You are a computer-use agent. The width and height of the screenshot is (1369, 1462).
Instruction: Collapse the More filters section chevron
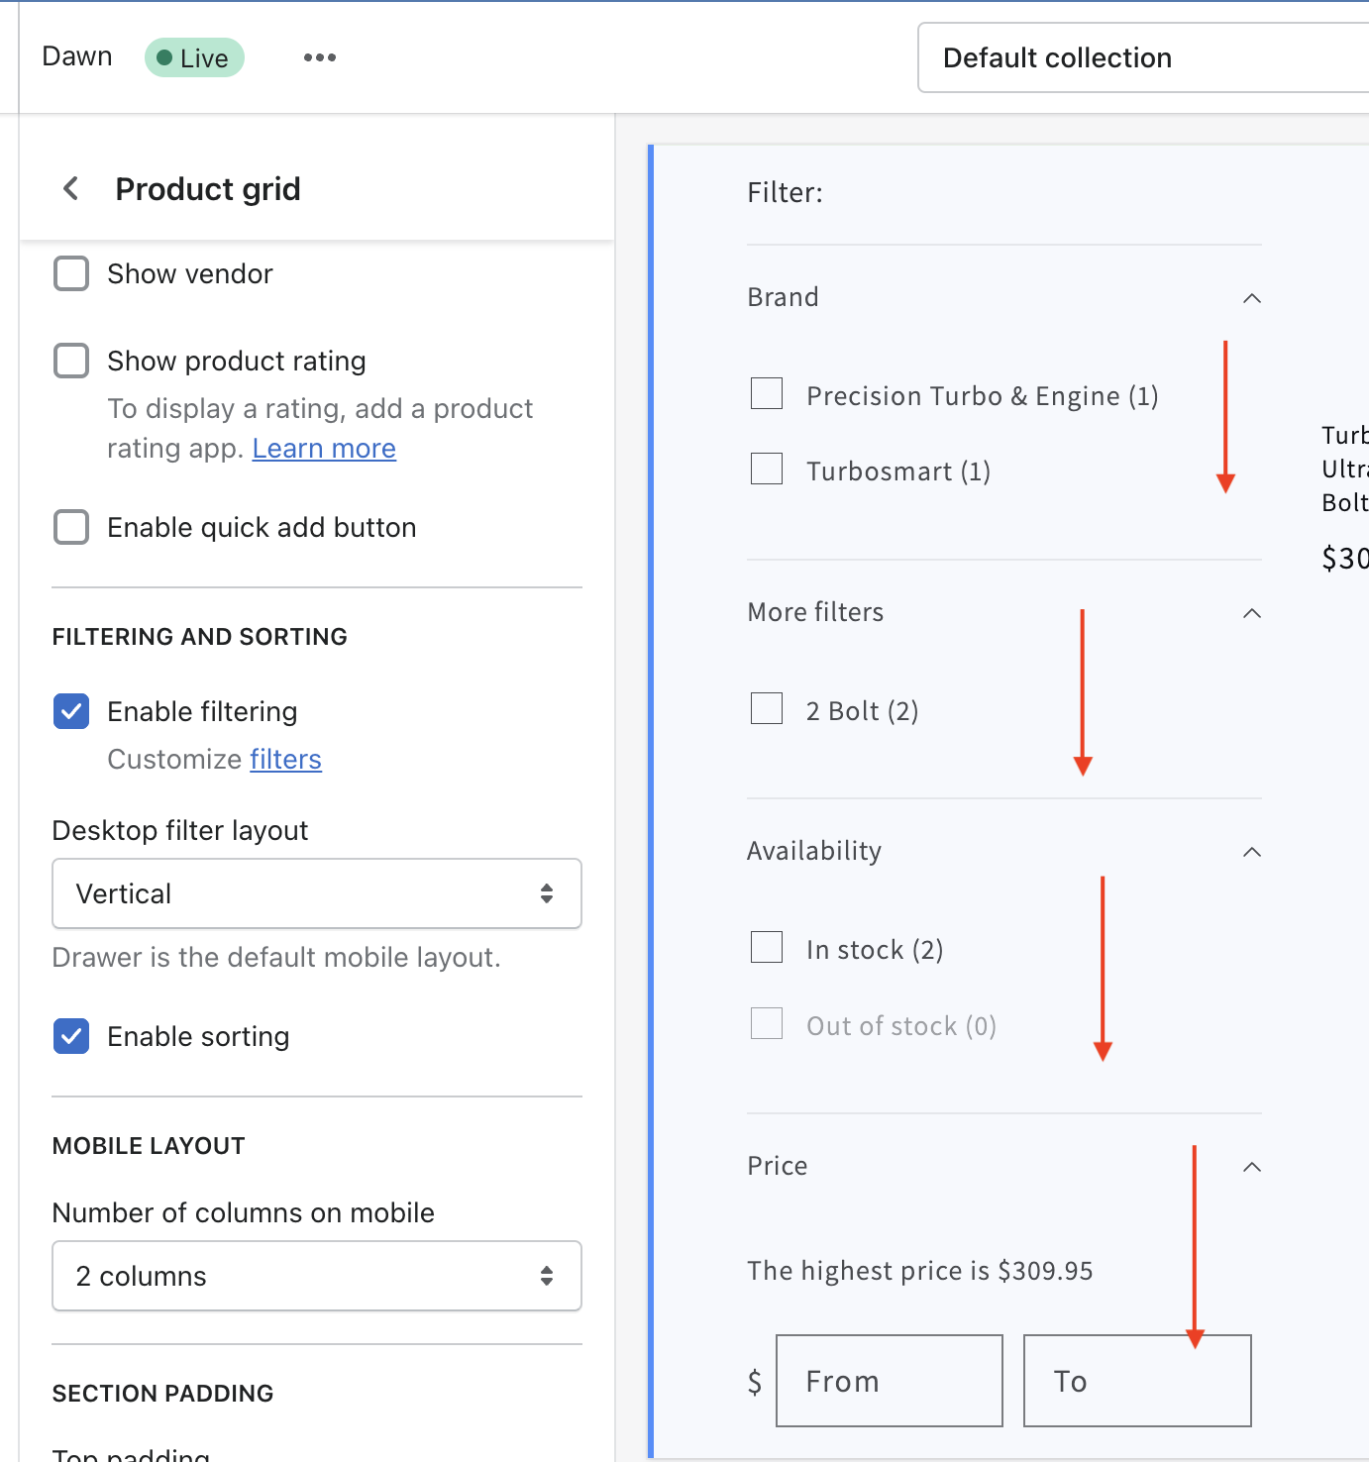pos(1252,613)
